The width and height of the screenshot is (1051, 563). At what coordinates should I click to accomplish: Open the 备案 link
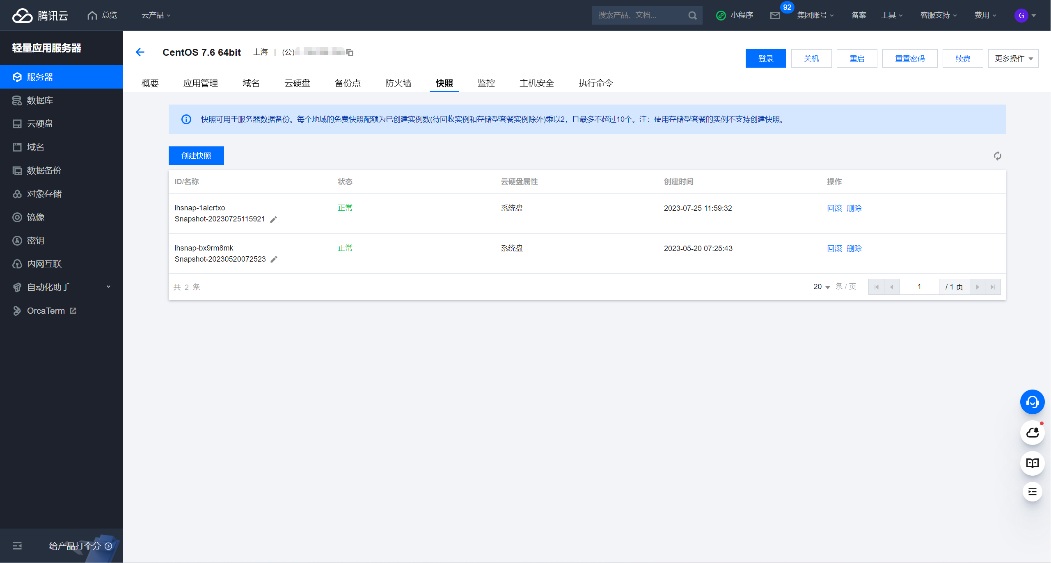859,15
